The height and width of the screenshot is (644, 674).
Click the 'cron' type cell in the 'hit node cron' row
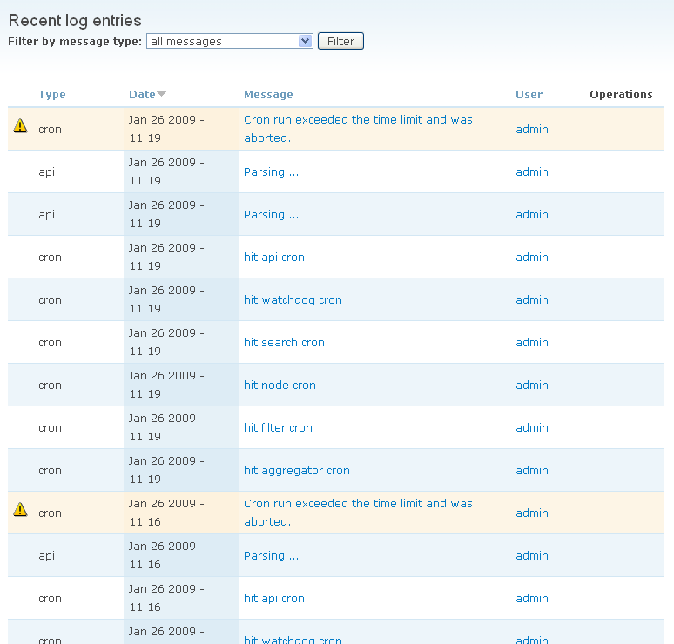pyautogui.click(x=50, y=385)
